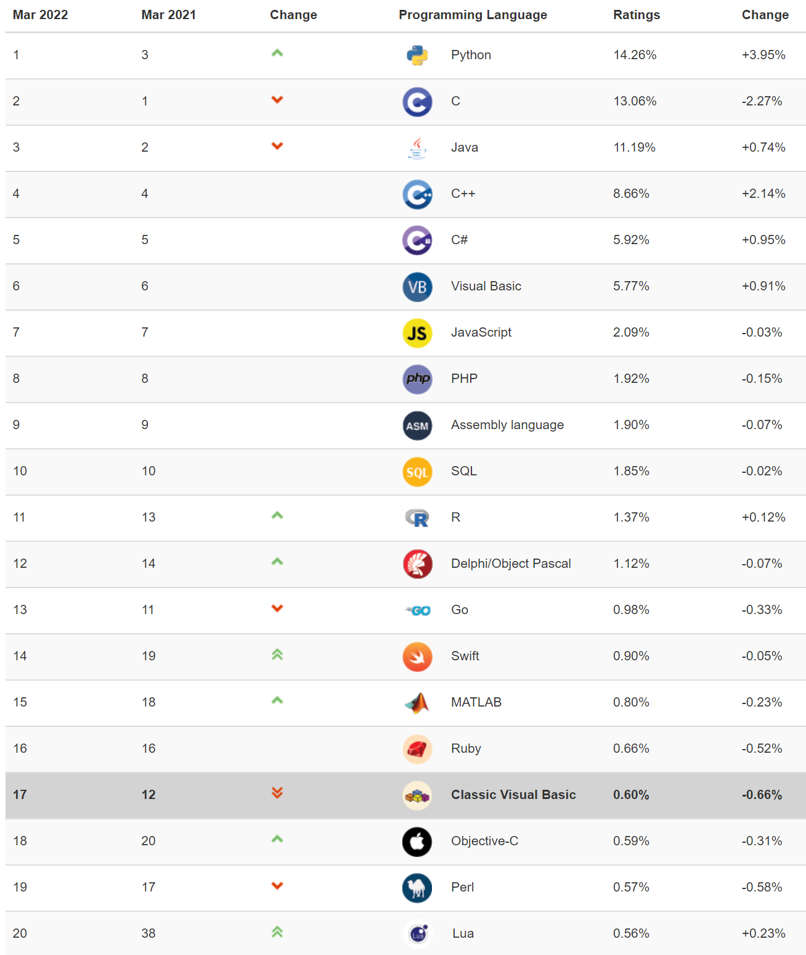Click the yellow JavaScript JS icon
Screen dimensions: 806x955
417,333
